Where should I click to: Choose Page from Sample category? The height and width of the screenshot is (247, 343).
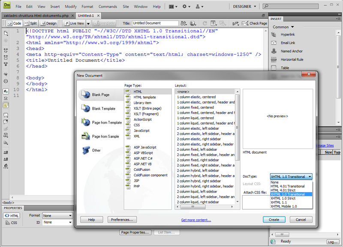(x=105, y=137)
